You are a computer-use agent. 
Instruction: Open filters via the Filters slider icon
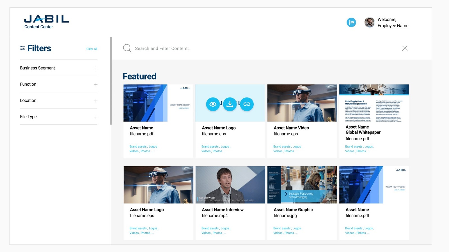pyautogui.click(x=22, y=48)
